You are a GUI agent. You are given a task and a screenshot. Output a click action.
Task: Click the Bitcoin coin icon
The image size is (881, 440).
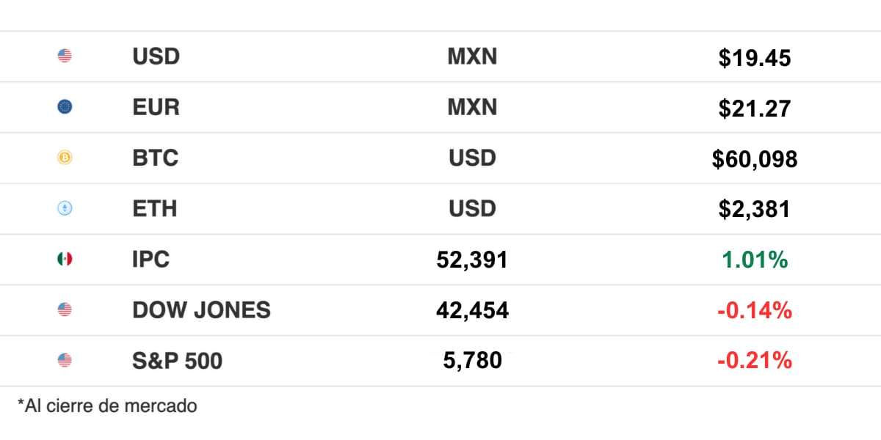[x=65, y=158]
